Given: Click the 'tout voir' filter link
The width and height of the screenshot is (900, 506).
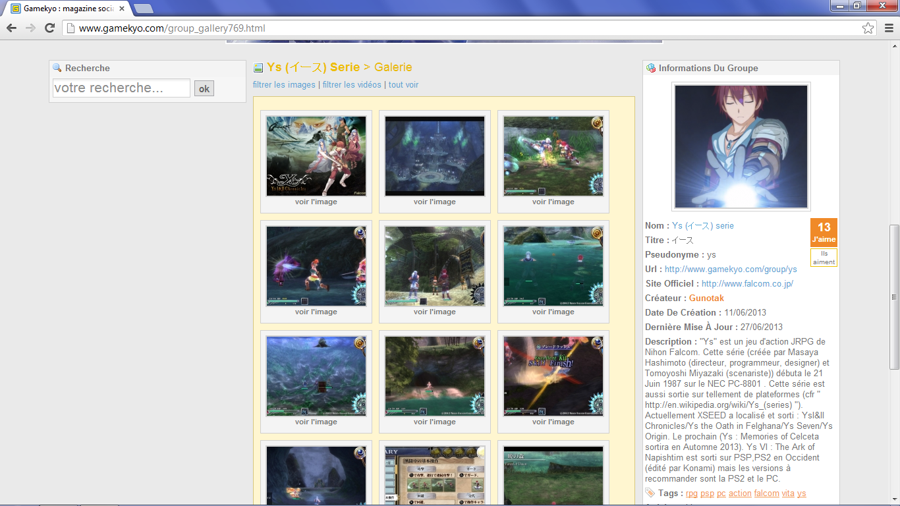Looking at the screenshot, I should 403,85.
